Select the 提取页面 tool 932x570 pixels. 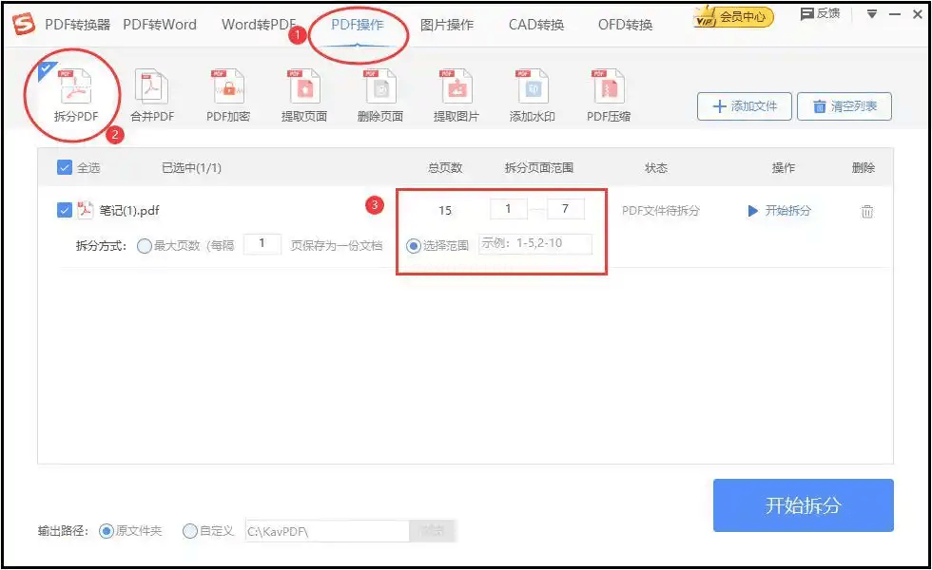point(304,90)
